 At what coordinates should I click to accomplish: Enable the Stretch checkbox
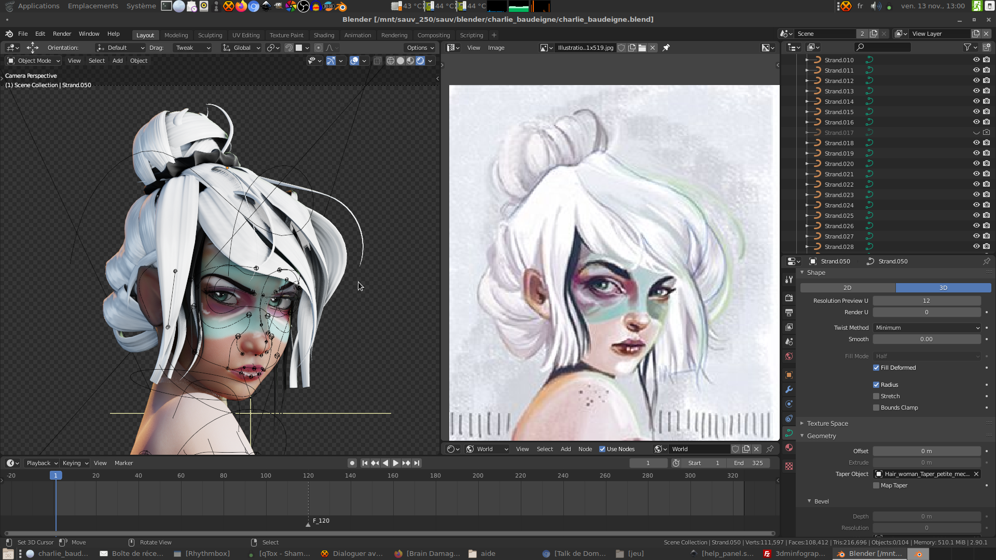[x=876, y=396]
